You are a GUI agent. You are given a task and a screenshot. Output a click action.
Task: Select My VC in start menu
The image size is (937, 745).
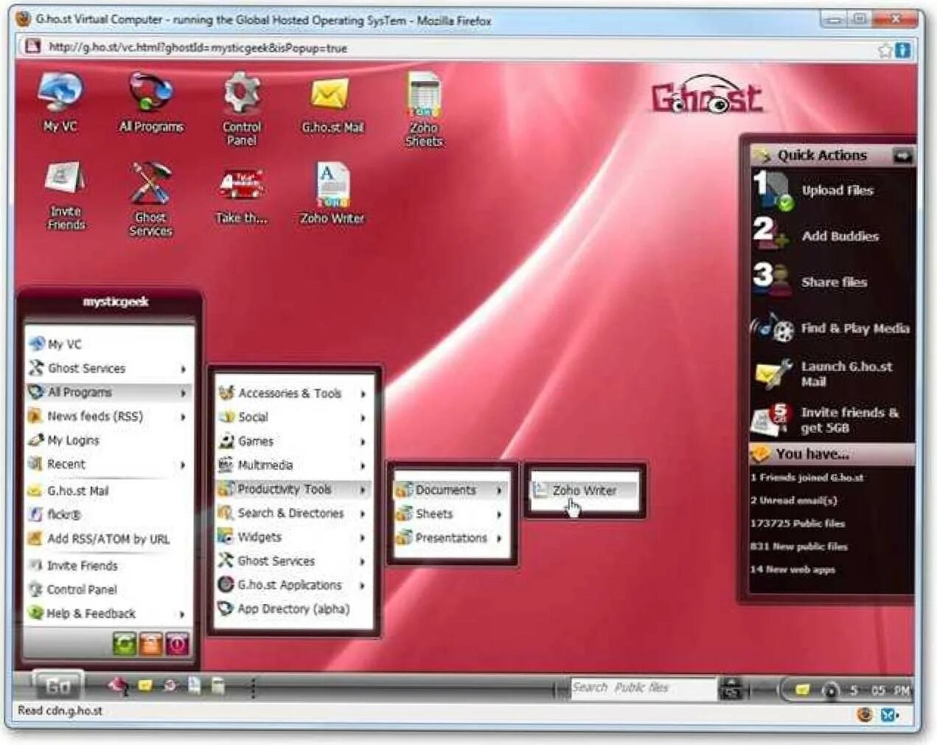click(x=109, y=344)
